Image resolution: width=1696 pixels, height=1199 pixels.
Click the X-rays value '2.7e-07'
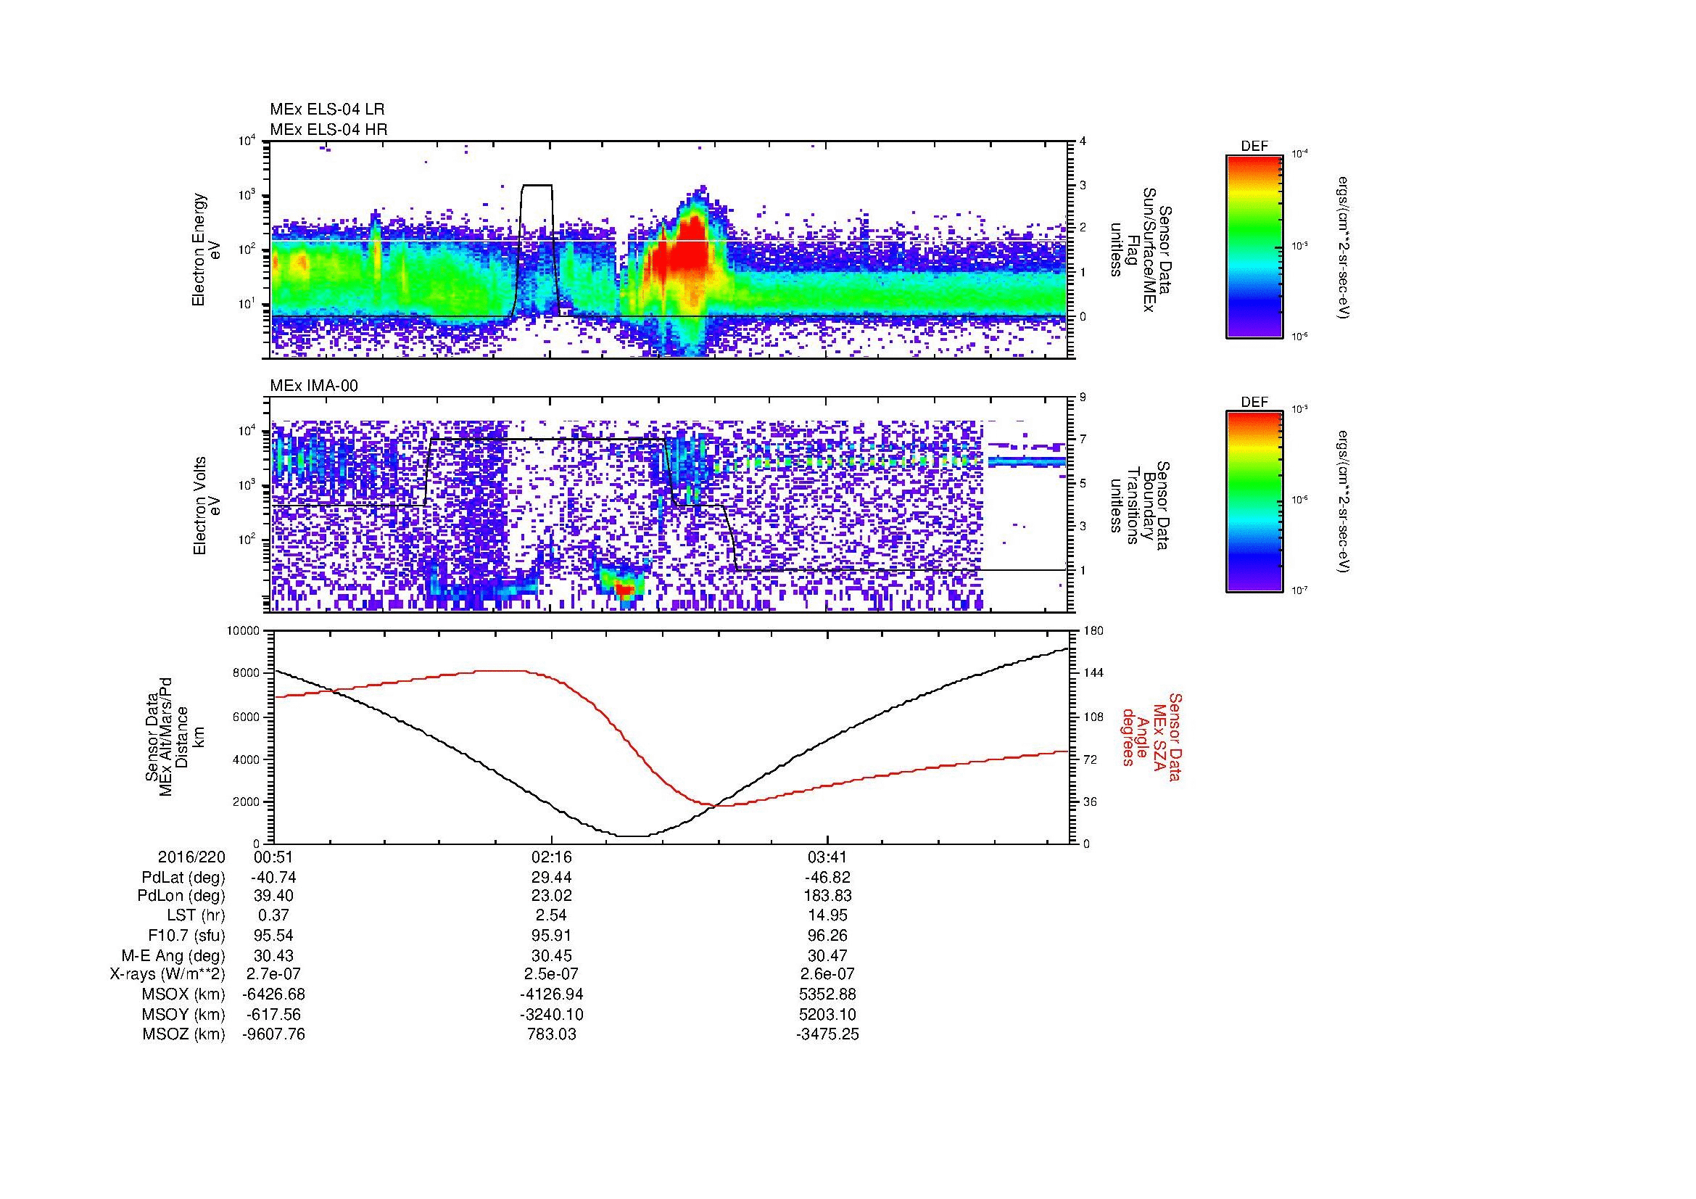274,974
